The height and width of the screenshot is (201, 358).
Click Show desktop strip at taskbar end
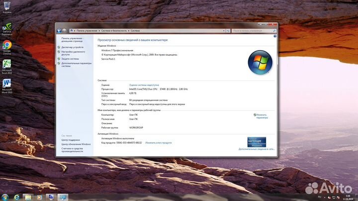(x=357, y=198)
